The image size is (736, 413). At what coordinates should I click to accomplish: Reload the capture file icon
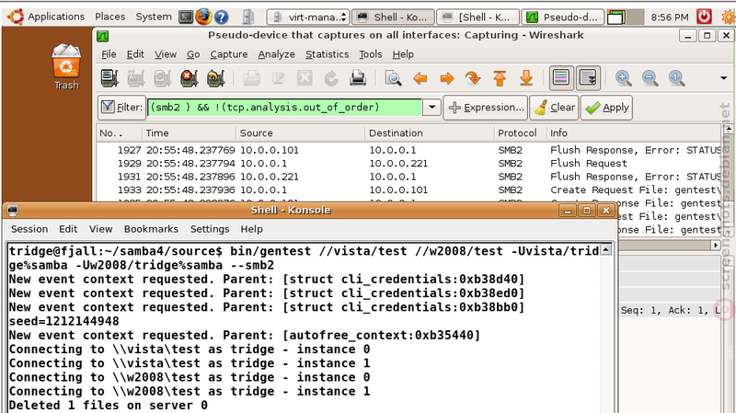pyautogui.click(x=331, y=78)
